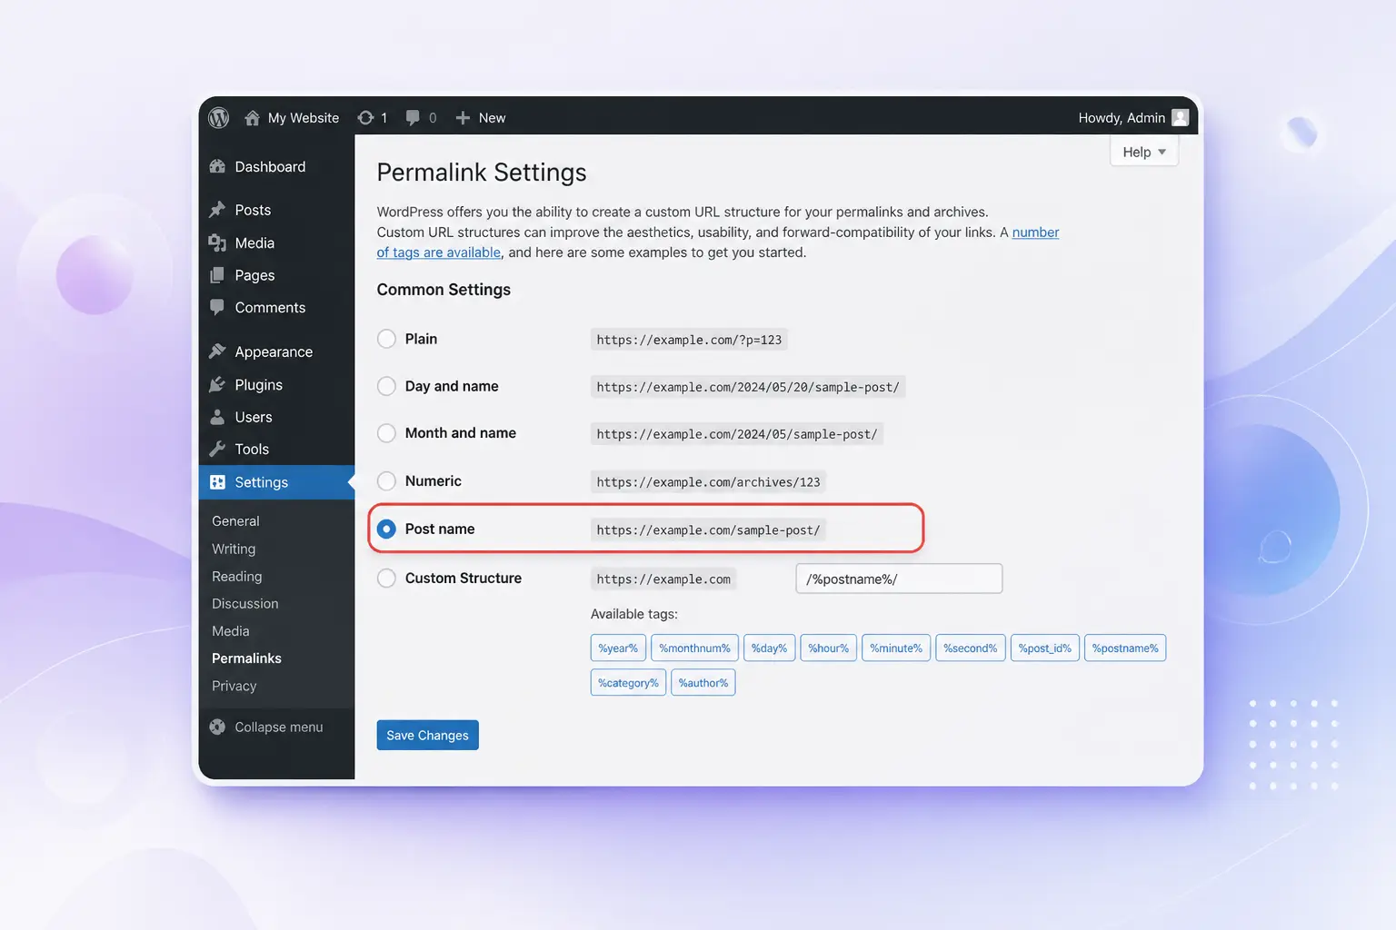Viewport: 1396px width, 930px height.
Task: Insert the %monthnum% tag
Action: click(694, 648)
